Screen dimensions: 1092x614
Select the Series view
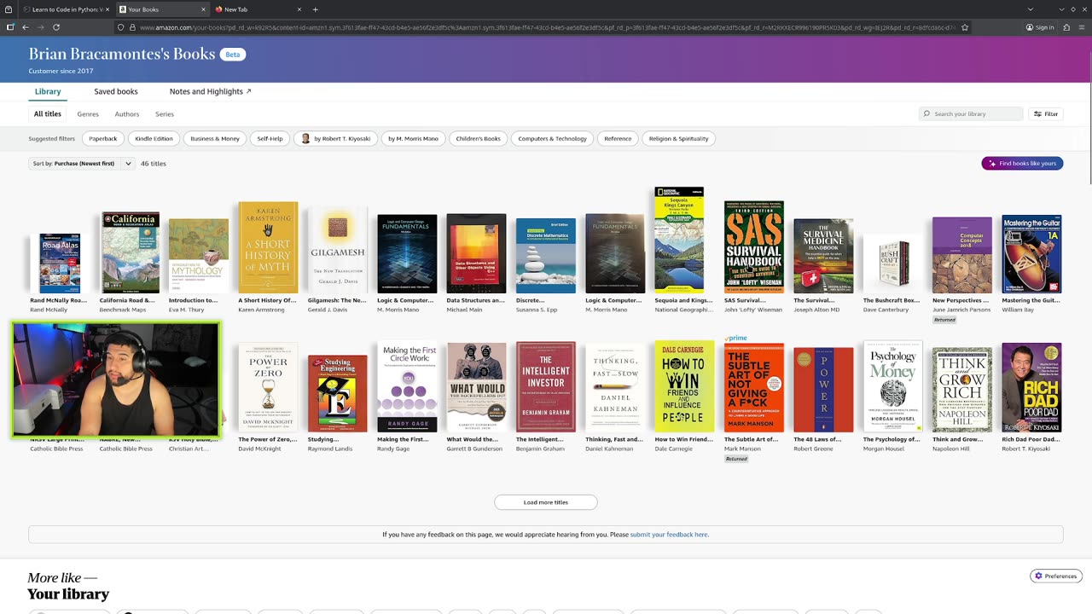[x=165, y=114]
